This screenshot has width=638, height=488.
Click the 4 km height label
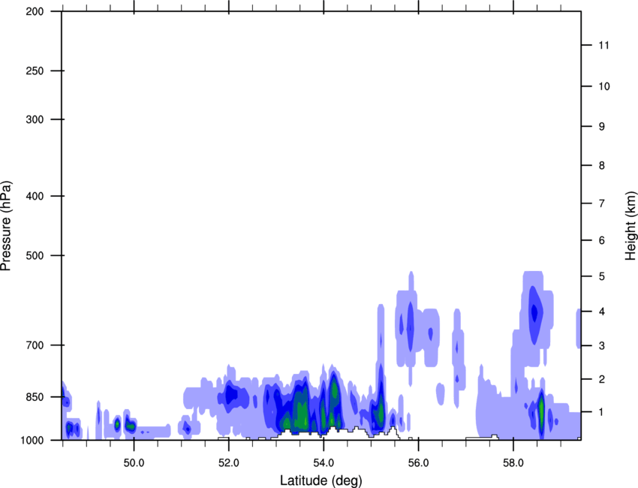coord(602,312)
